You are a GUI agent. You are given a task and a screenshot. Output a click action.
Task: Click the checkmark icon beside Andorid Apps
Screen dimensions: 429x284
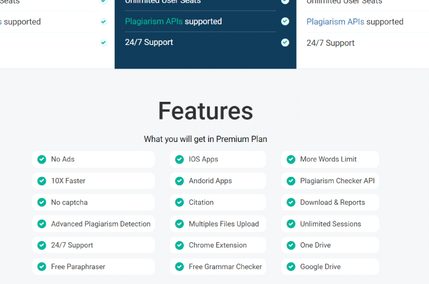coord(180,181)
